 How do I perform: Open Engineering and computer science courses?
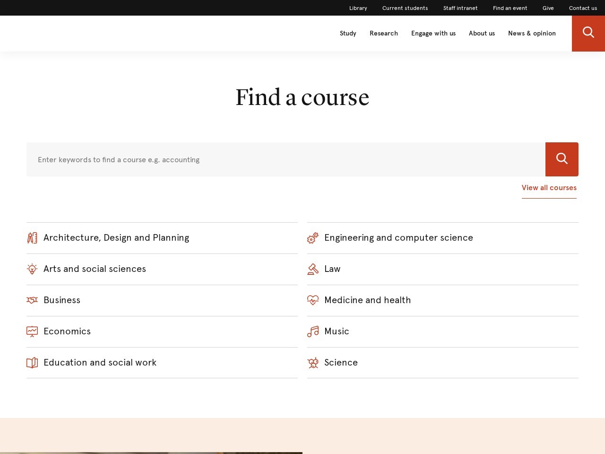coord(443,238)
